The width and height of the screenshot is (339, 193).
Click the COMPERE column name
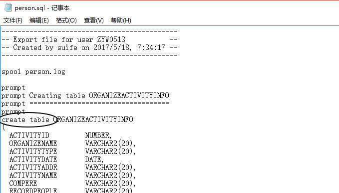tap(23, 183)
